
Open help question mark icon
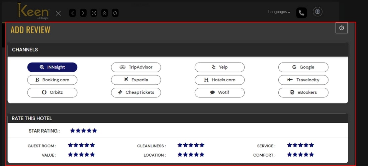coord(342,28)
